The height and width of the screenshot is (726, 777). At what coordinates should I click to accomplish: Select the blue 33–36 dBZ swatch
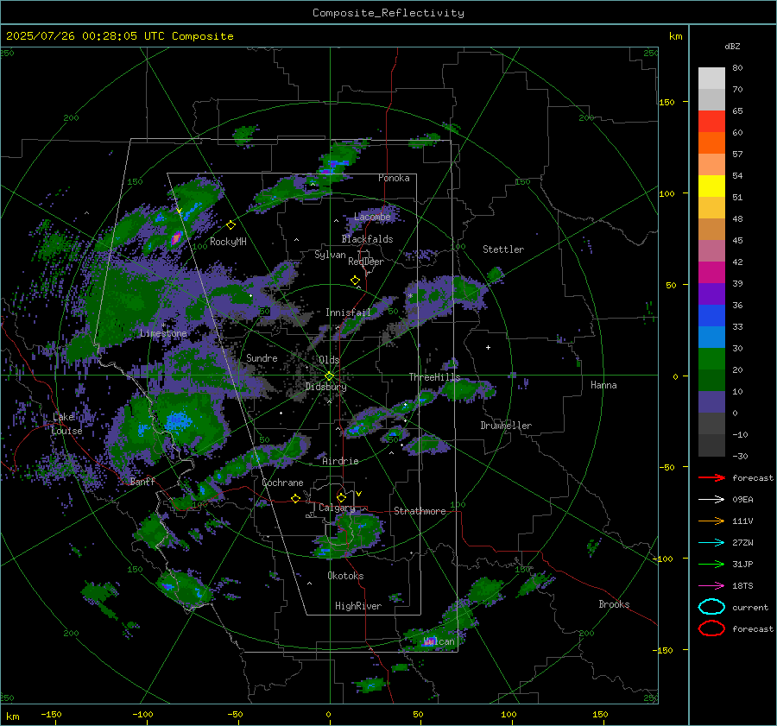coord(711,315)
